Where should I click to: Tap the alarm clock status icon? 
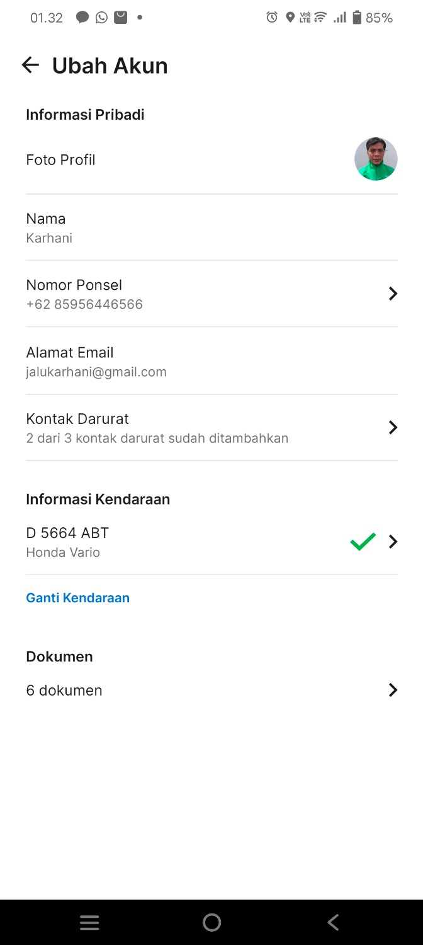point(272,18)
